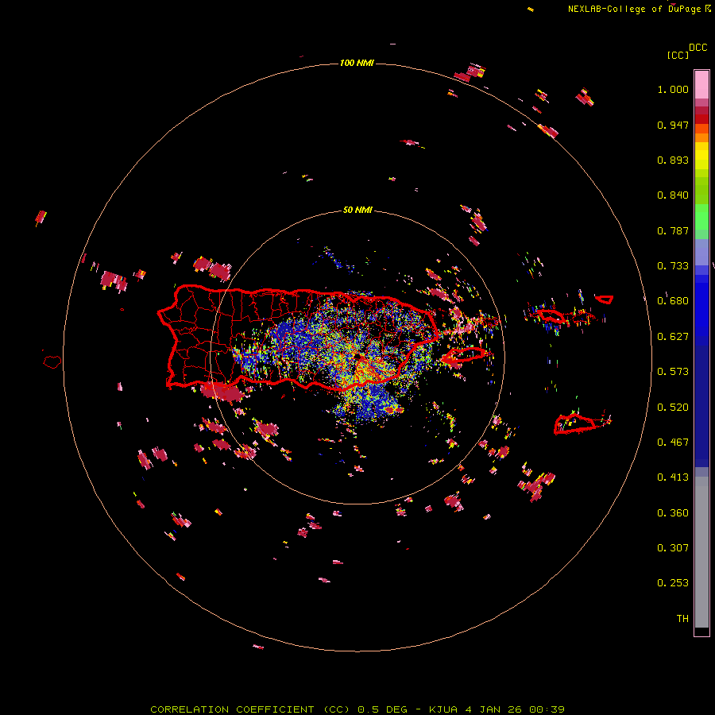Select the 0.360 scale value
The height and width of the screenshot is (715, 715).
pos(673,513)
